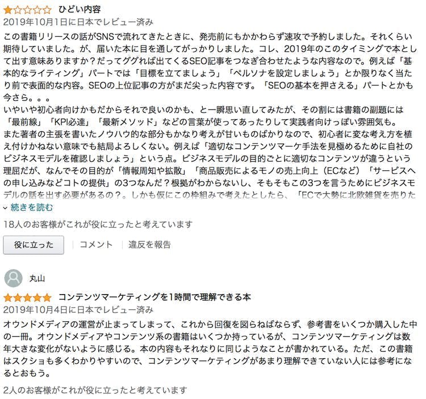The width and height of the screenshot is (426, 399).
Task: Click the 丸山 profile avatar icon
Action: [x=13, y=278]
